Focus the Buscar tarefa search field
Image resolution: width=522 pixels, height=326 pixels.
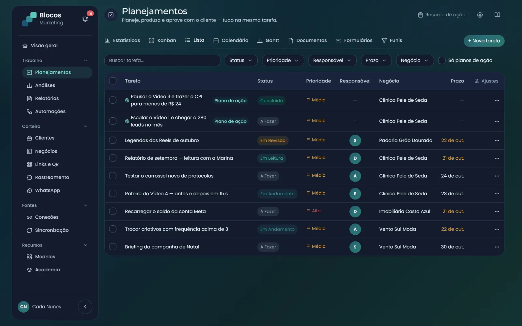point(162,60)
